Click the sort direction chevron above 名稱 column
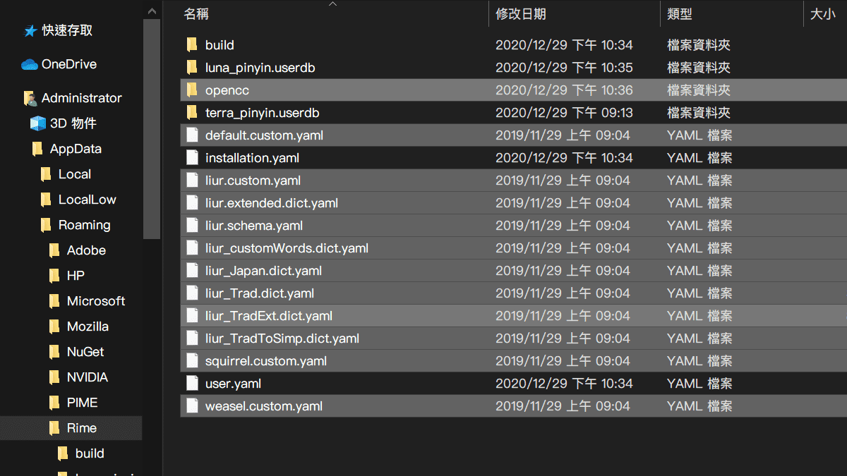 click(x=332, y=6)
